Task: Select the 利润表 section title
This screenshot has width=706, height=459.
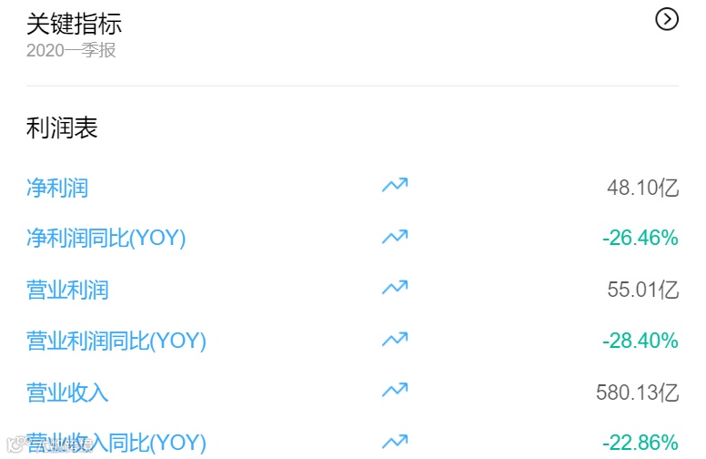Action: click(x=62, y=127)
